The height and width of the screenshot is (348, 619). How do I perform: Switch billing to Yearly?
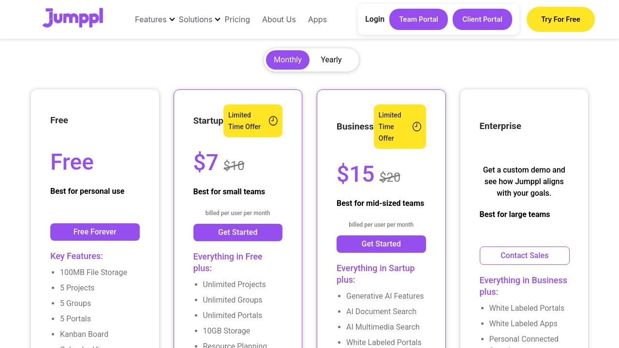click(331, 60)
